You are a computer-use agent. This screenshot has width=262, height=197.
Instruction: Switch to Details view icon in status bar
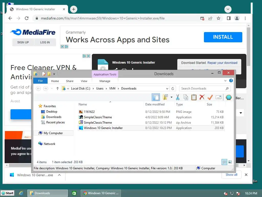tap(224, 162)
